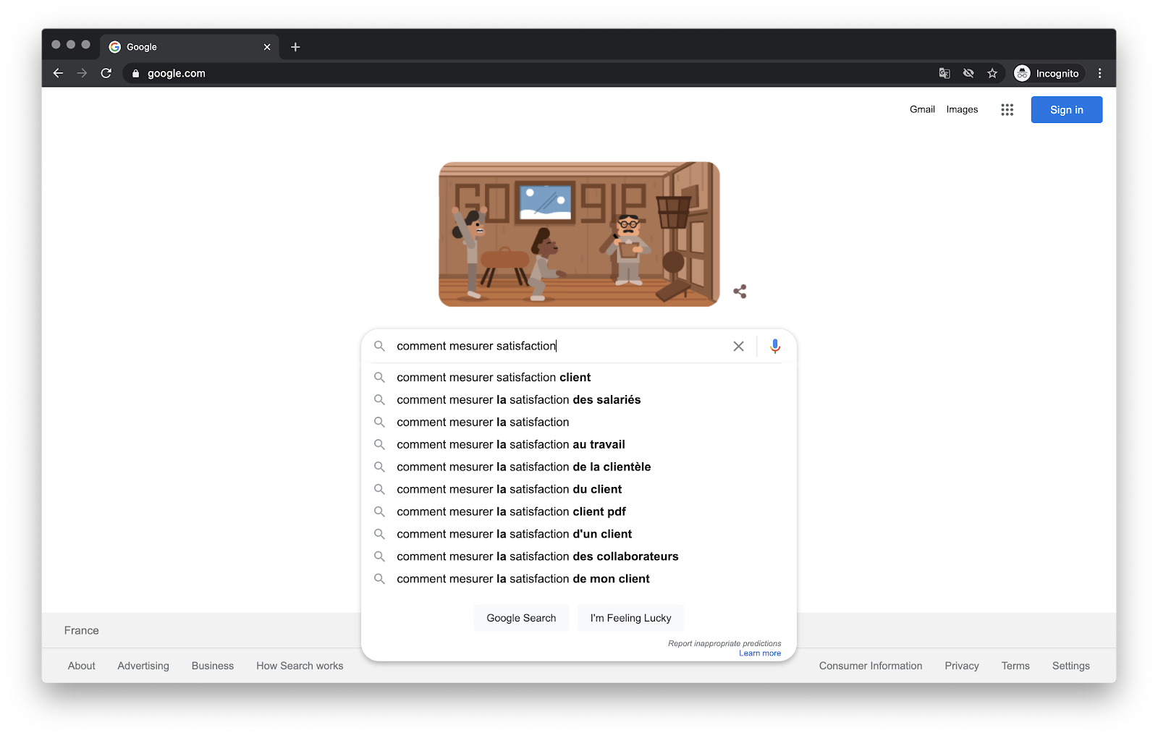Screen dimensions: 1158x738
Task: Click the crossed-out eye icon in the address bar
Action: 968,73
